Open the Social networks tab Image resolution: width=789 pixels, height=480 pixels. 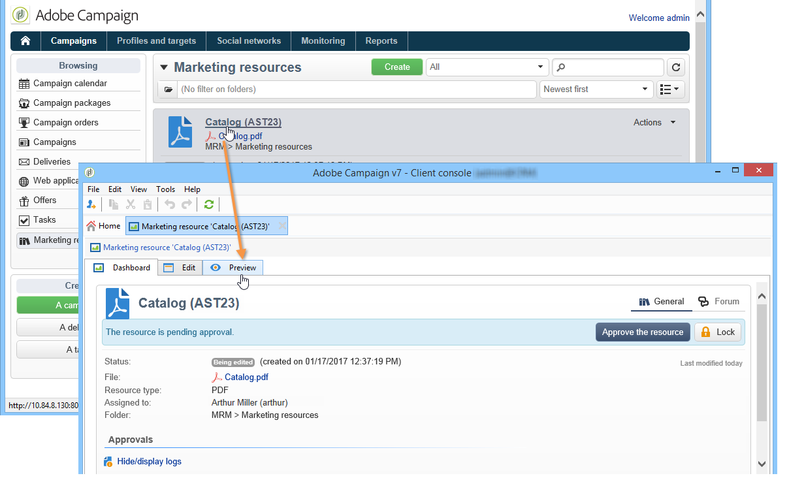[x=249, y=40]
